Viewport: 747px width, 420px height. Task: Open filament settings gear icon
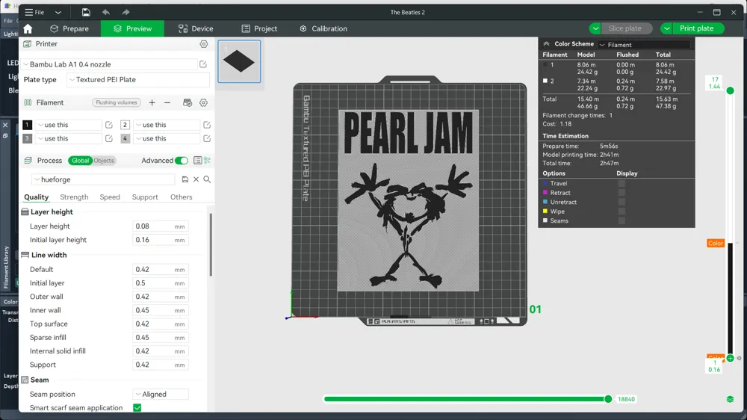(203, 102)
